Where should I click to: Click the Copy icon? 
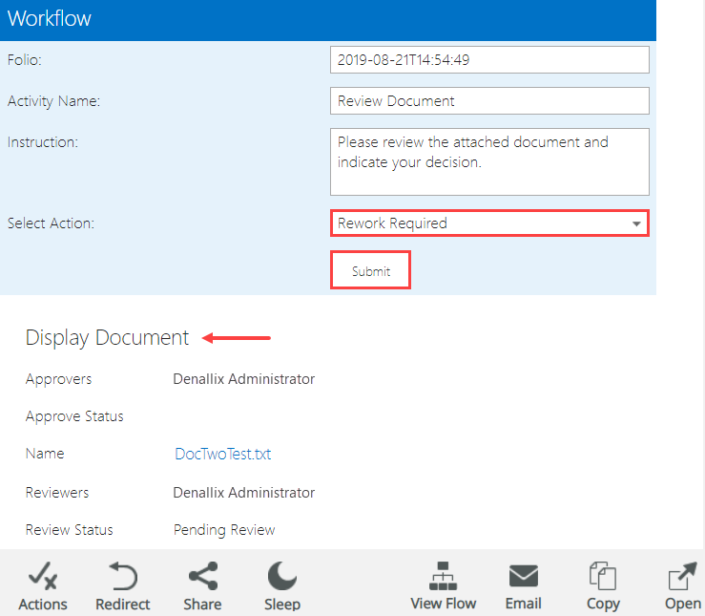coord(603,577)
